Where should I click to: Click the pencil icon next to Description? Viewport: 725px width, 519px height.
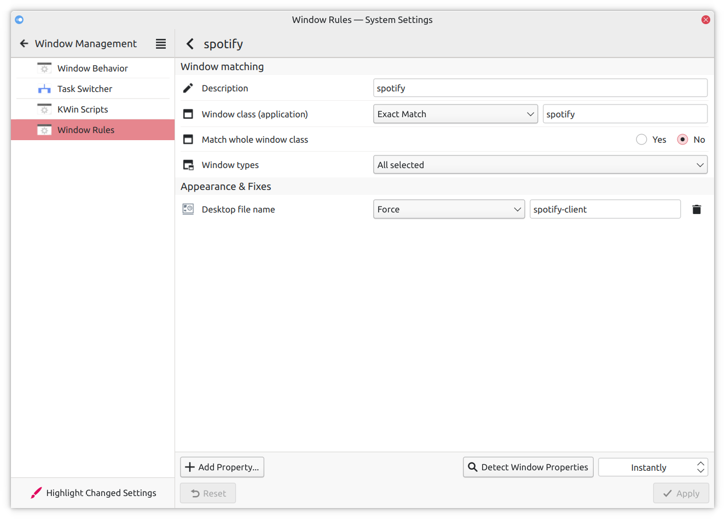click(x=188, y=88)
